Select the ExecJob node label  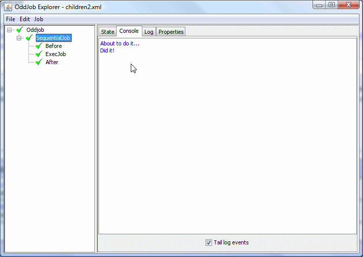[x=56, y=54]
